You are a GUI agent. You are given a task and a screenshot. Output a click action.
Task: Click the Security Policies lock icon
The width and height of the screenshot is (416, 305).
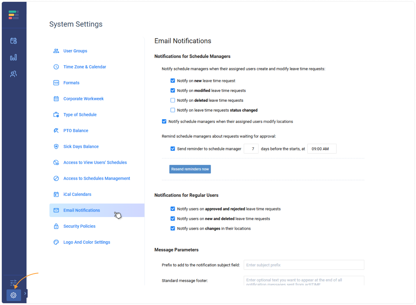pyautogui.click(x=56, y=226)
